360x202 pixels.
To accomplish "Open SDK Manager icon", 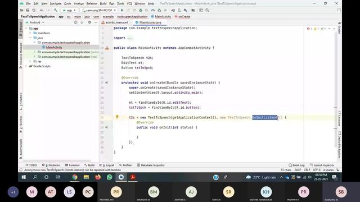I will pos(185,10).
